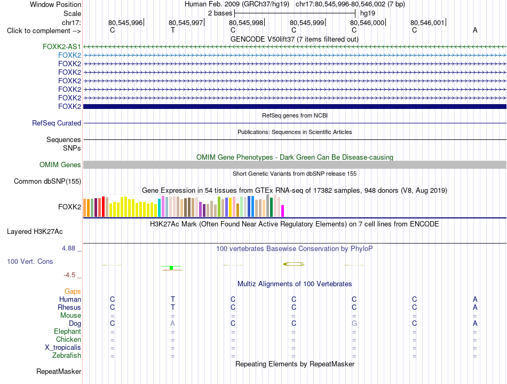
Task: Click 'Multiz Alignments of 100 Vertebrates' title
Action: (x=295, y=284)
